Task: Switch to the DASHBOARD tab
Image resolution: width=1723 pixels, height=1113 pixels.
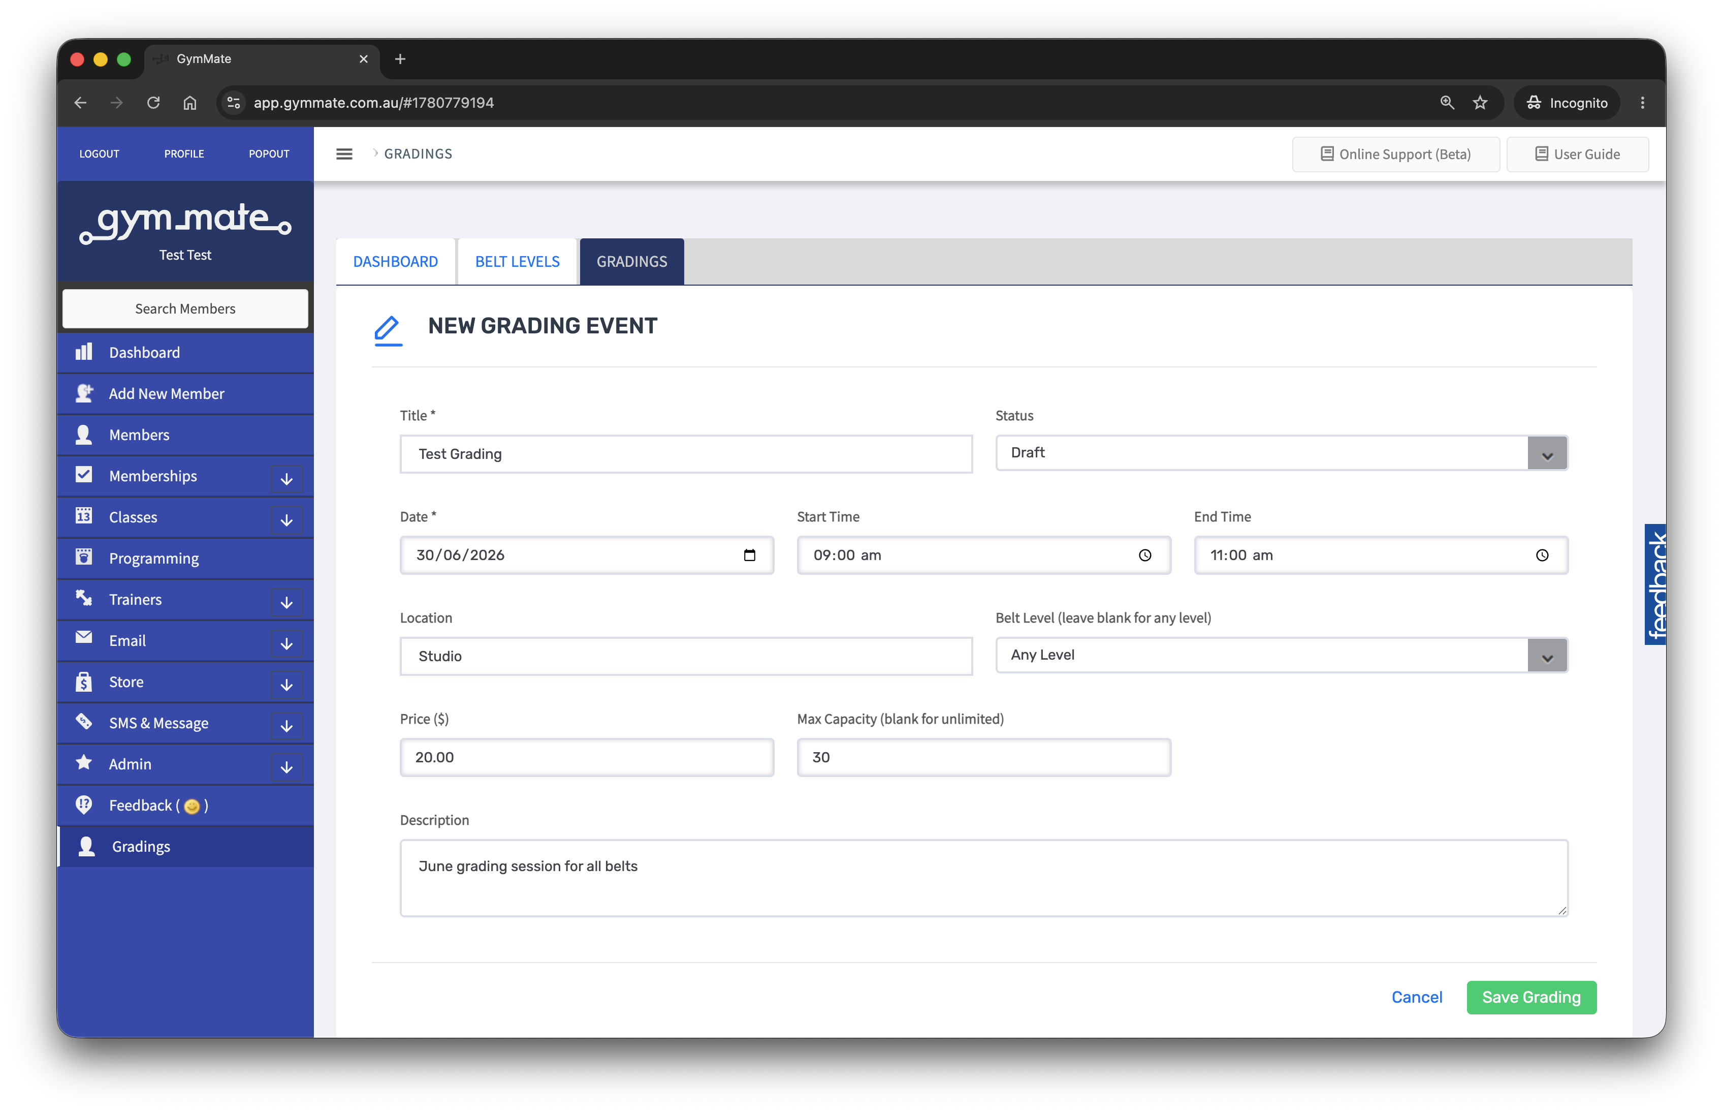Action: (x=396, y=262)
